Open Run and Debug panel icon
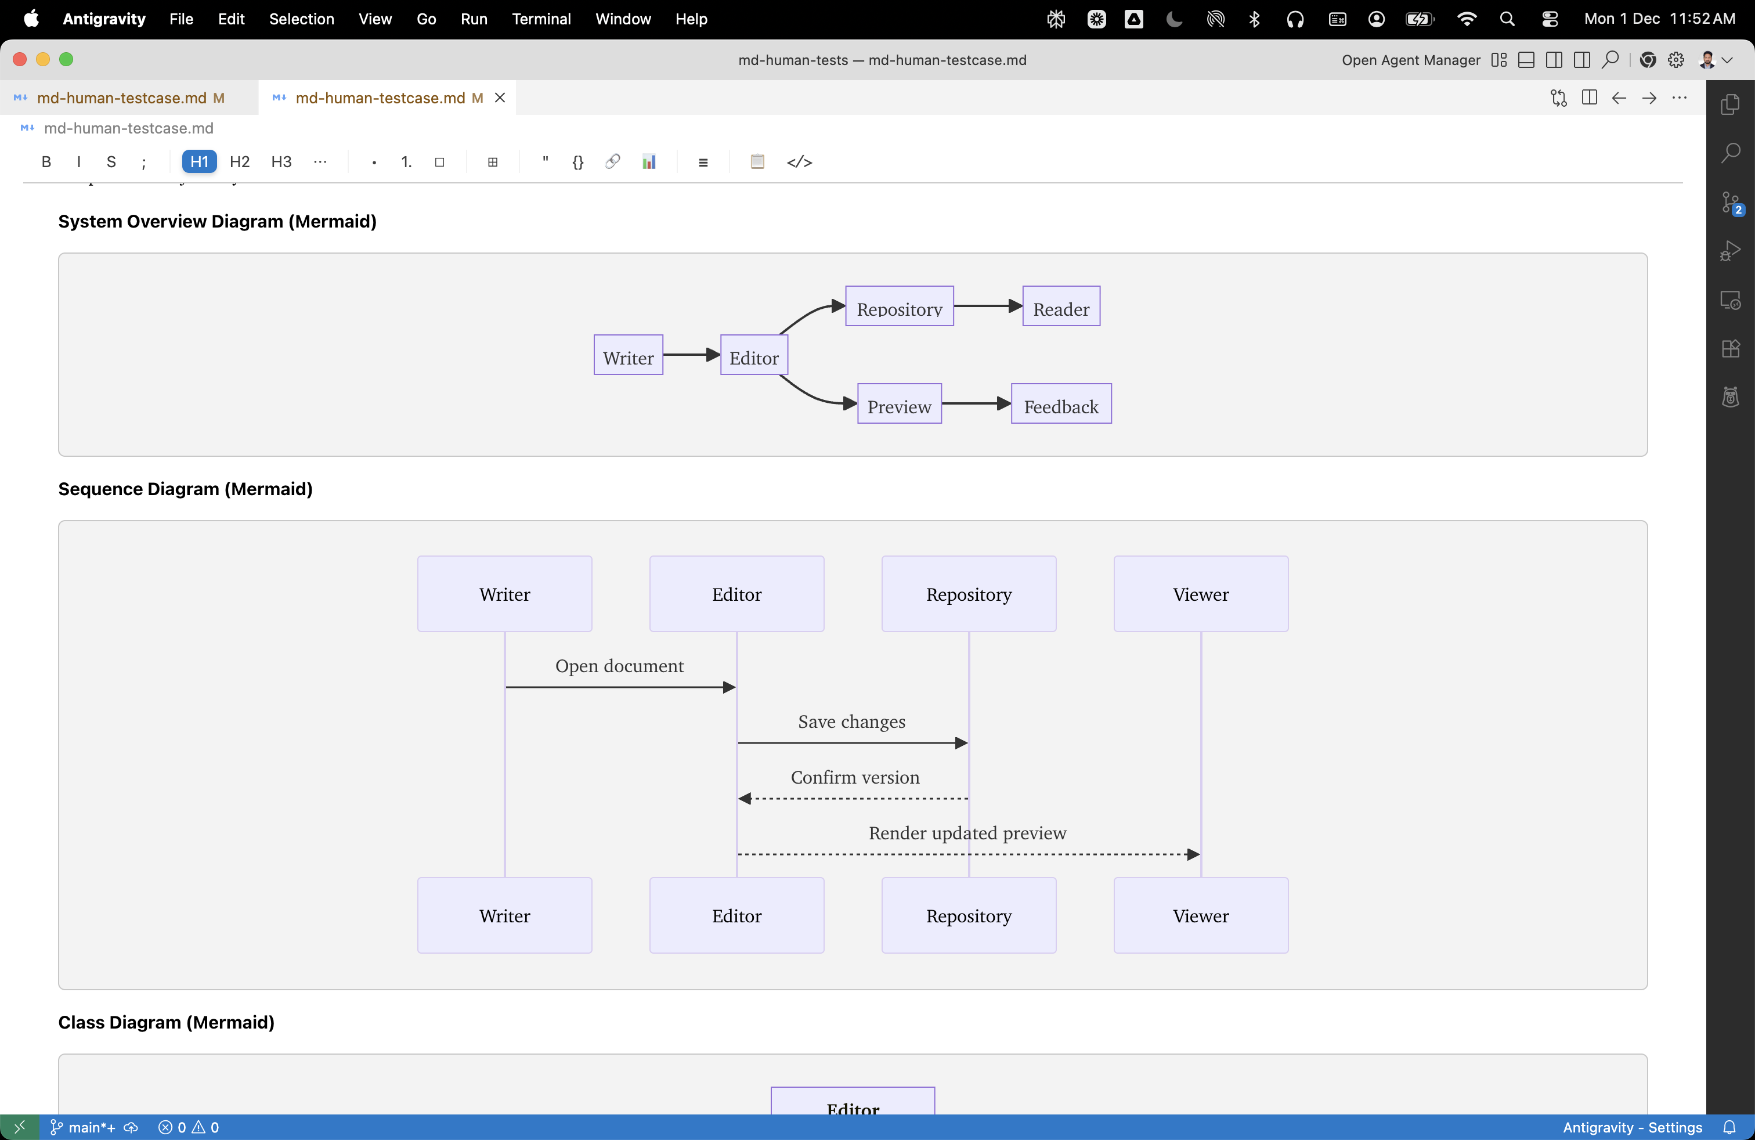Viewport: 1755px width, 1140px height. tap(1730, 251)
